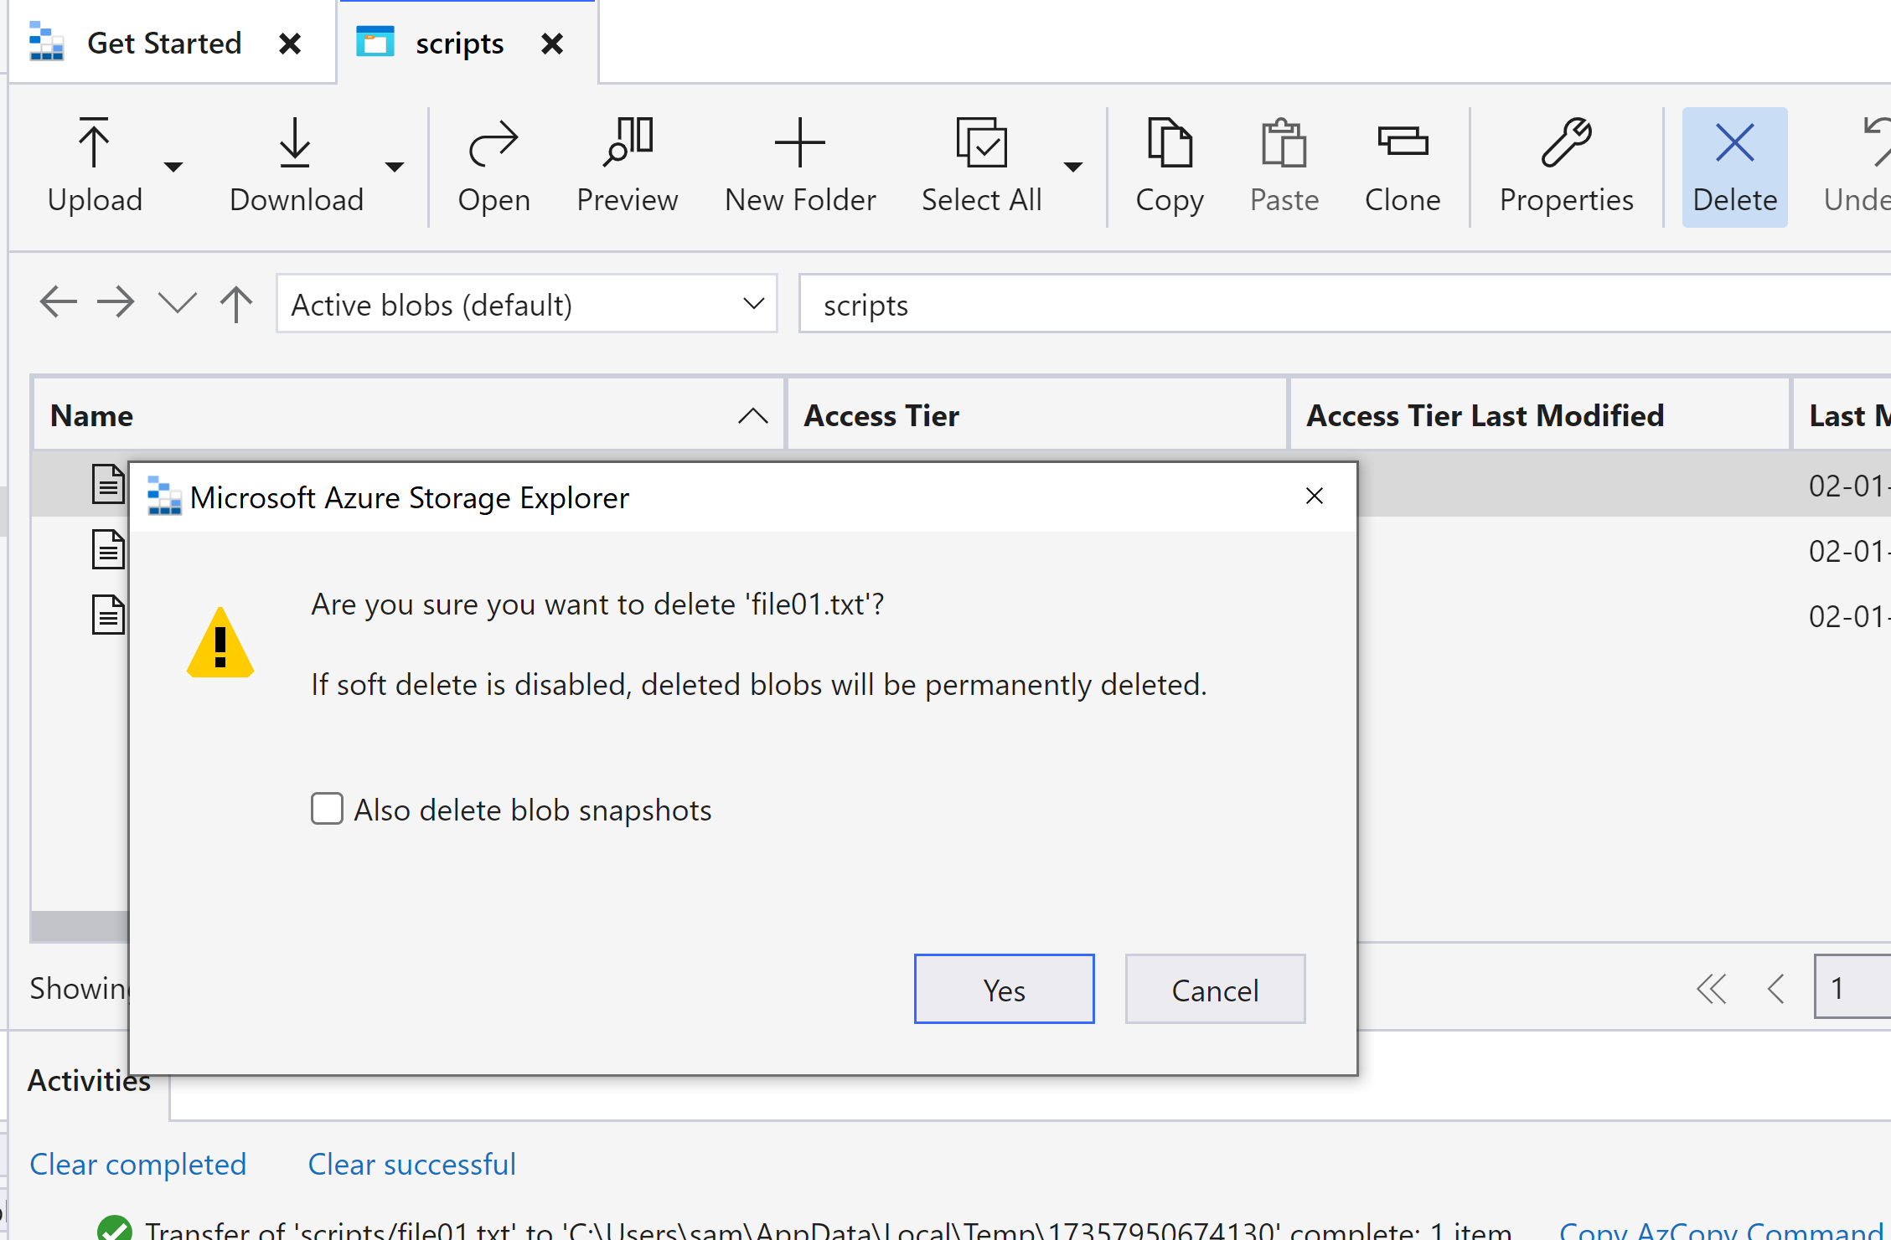Select the third blob file icon
Image resolution: width=1891 pixels, height=1240 pixels.
point(108,615)
